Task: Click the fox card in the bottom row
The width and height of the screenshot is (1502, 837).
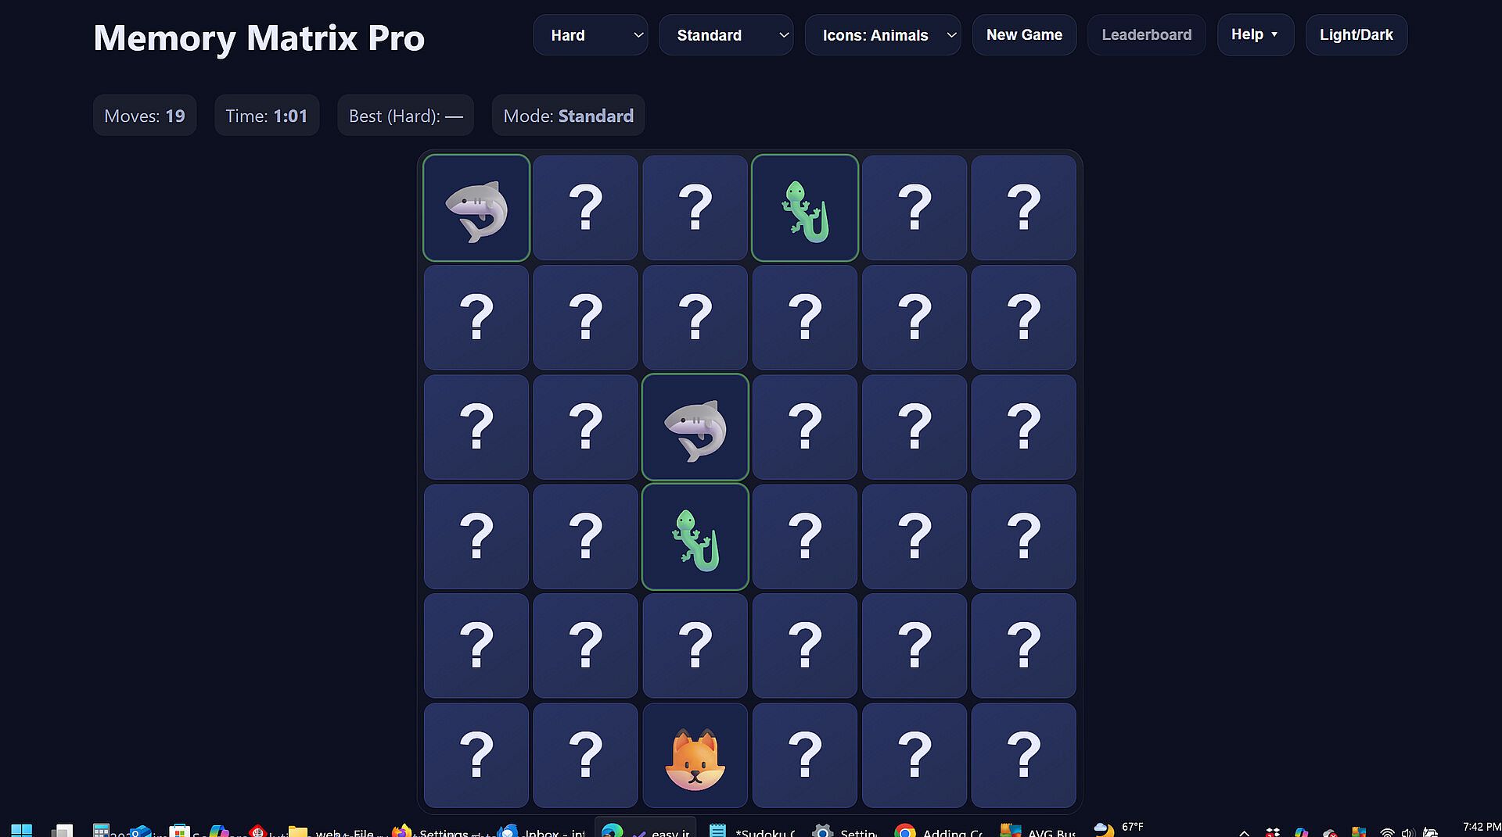Action: click(x=695, y=755)
